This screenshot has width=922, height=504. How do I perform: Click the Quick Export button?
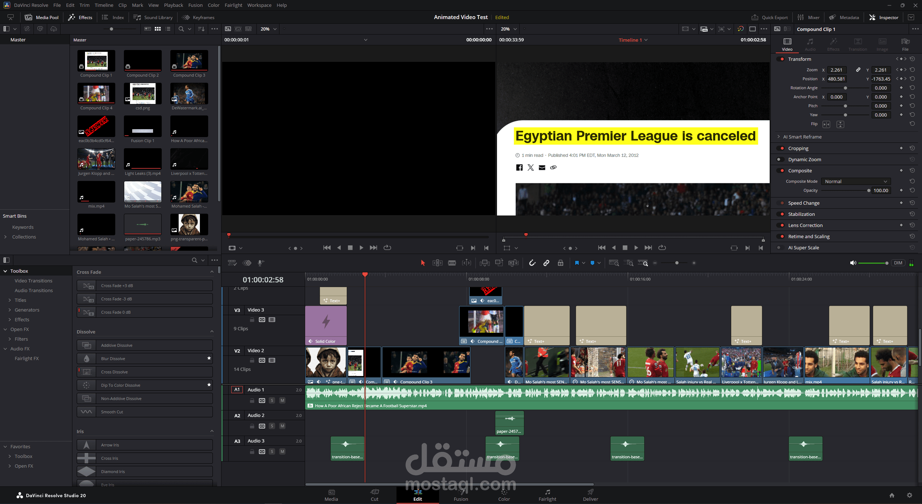point(770,17)
